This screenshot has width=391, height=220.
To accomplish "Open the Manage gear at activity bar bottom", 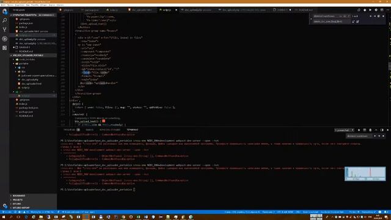I will click(4, 205).
